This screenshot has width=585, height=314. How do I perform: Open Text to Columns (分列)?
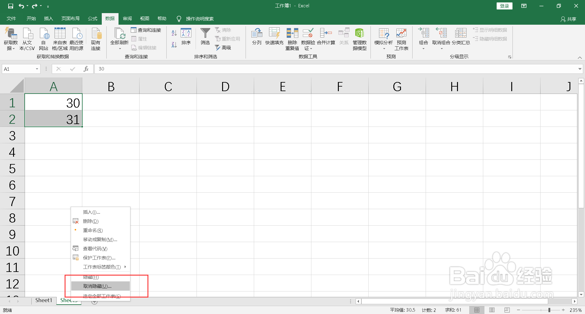257,37
